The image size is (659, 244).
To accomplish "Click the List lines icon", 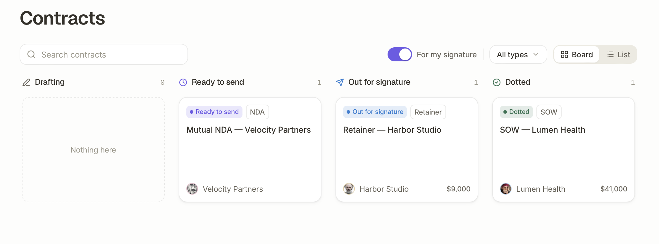I will [610, 54].
